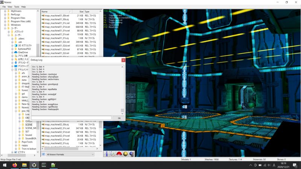Expand the MyDrivers tree node

point(5,11)
